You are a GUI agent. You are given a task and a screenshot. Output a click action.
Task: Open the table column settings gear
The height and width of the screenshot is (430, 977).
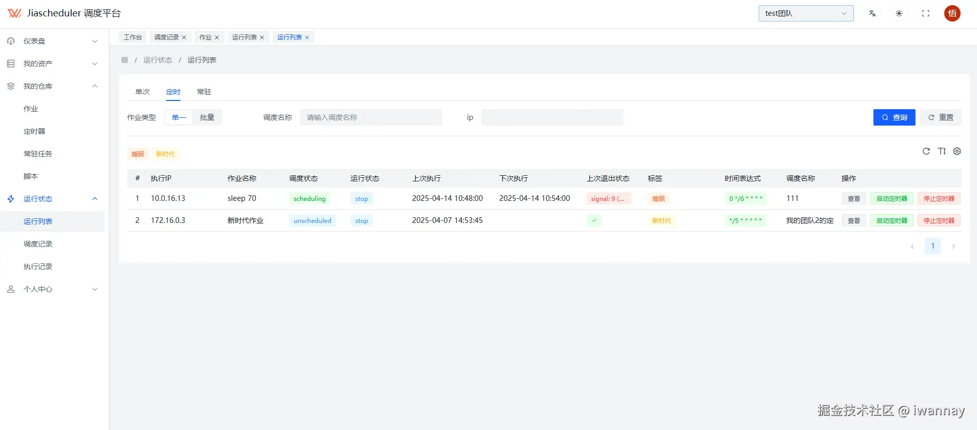click(957, 151)
